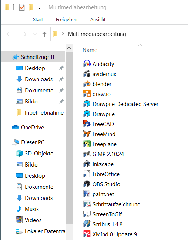Open the Quick Access Toolbar dropdown arrow
The image size is (188, 240).
(39, 8)
